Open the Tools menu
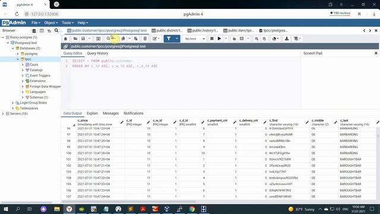380x214 pixels. coord(68,23)
